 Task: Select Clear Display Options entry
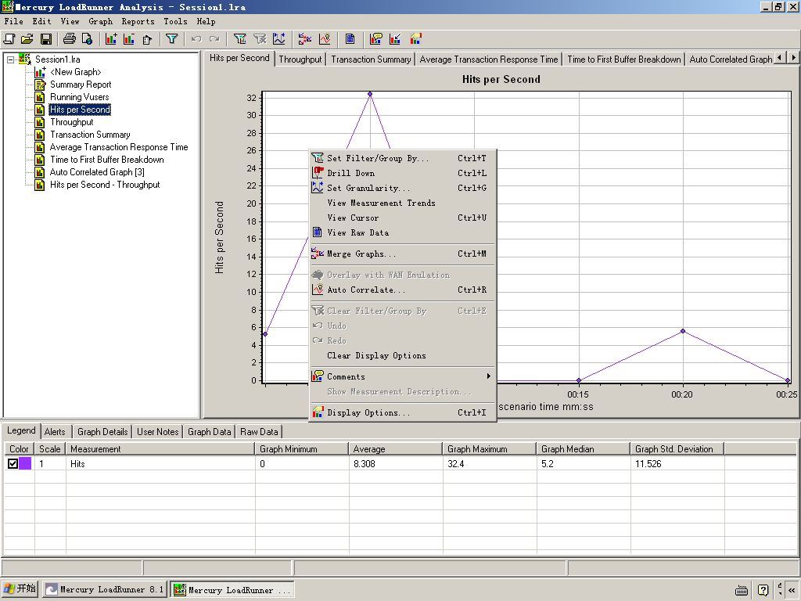pyautogui.click(x=403, y=356)
